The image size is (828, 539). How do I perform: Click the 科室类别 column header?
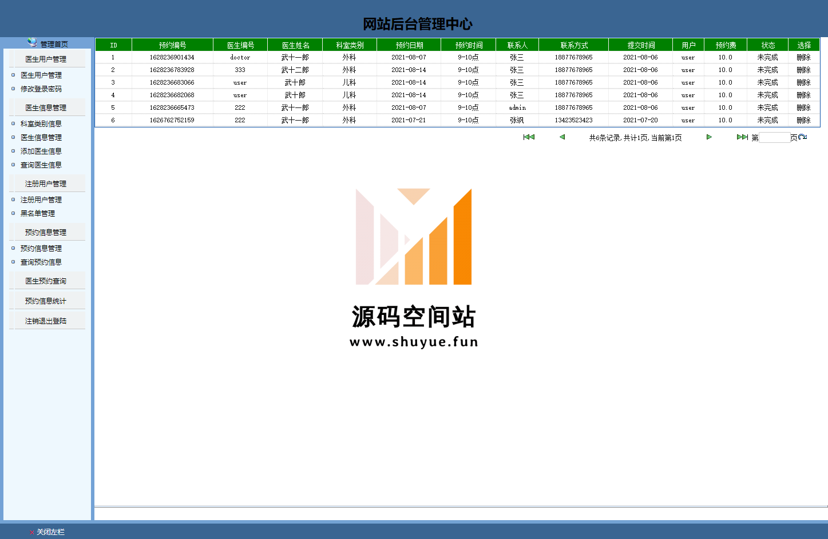pos(350,45)
